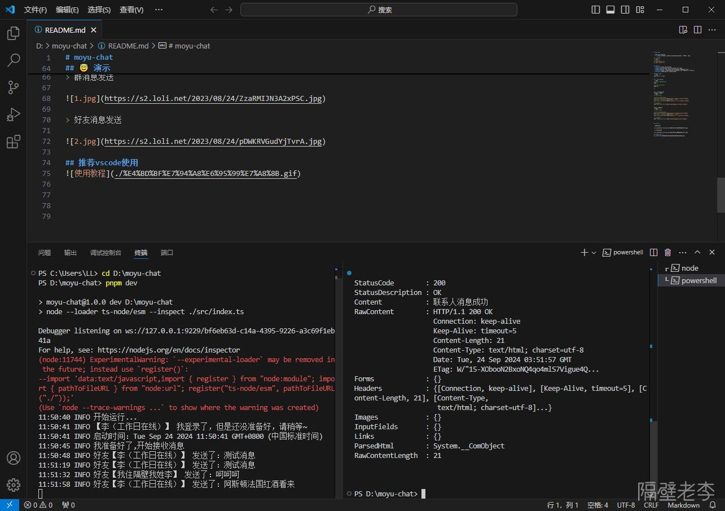Toggle bottom panel visibility
Image resolution: width=725 pixels, height=511 pixels.
click(x=610, y=10)
